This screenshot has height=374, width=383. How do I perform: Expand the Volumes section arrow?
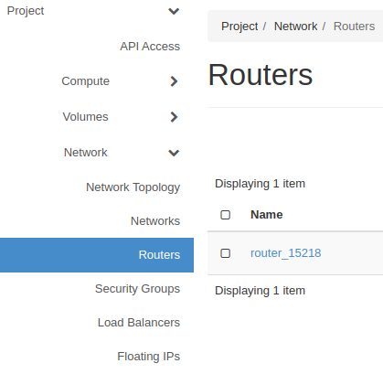click(174, 117)
